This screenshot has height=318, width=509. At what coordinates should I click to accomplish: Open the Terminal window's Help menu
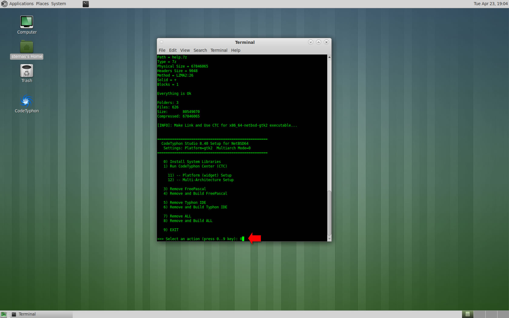pyautogui.click(x=236, y=50)
